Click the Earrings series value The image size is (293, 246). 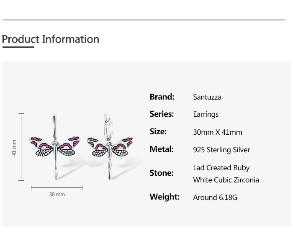point(206,115)
